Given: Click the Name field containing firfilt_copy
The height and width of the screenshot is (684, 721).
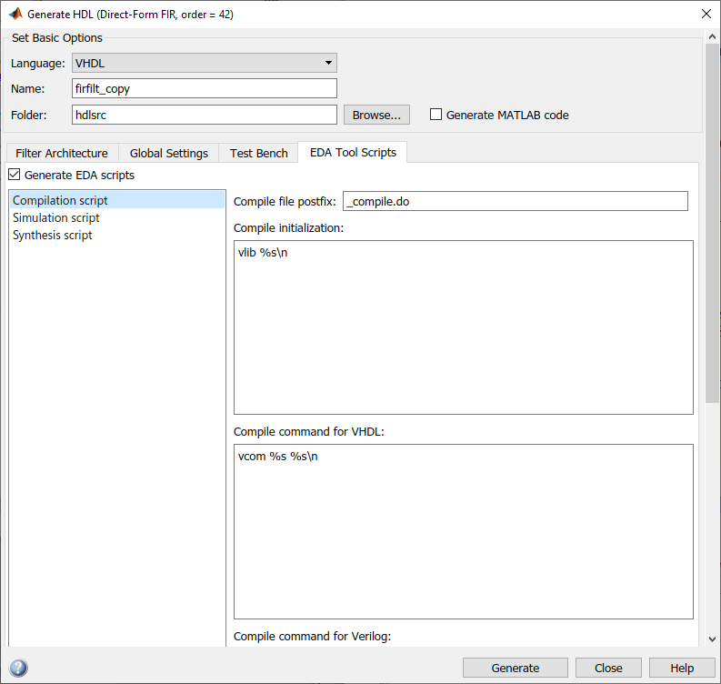Looking at the screenshot, I should tap(205, 88).
